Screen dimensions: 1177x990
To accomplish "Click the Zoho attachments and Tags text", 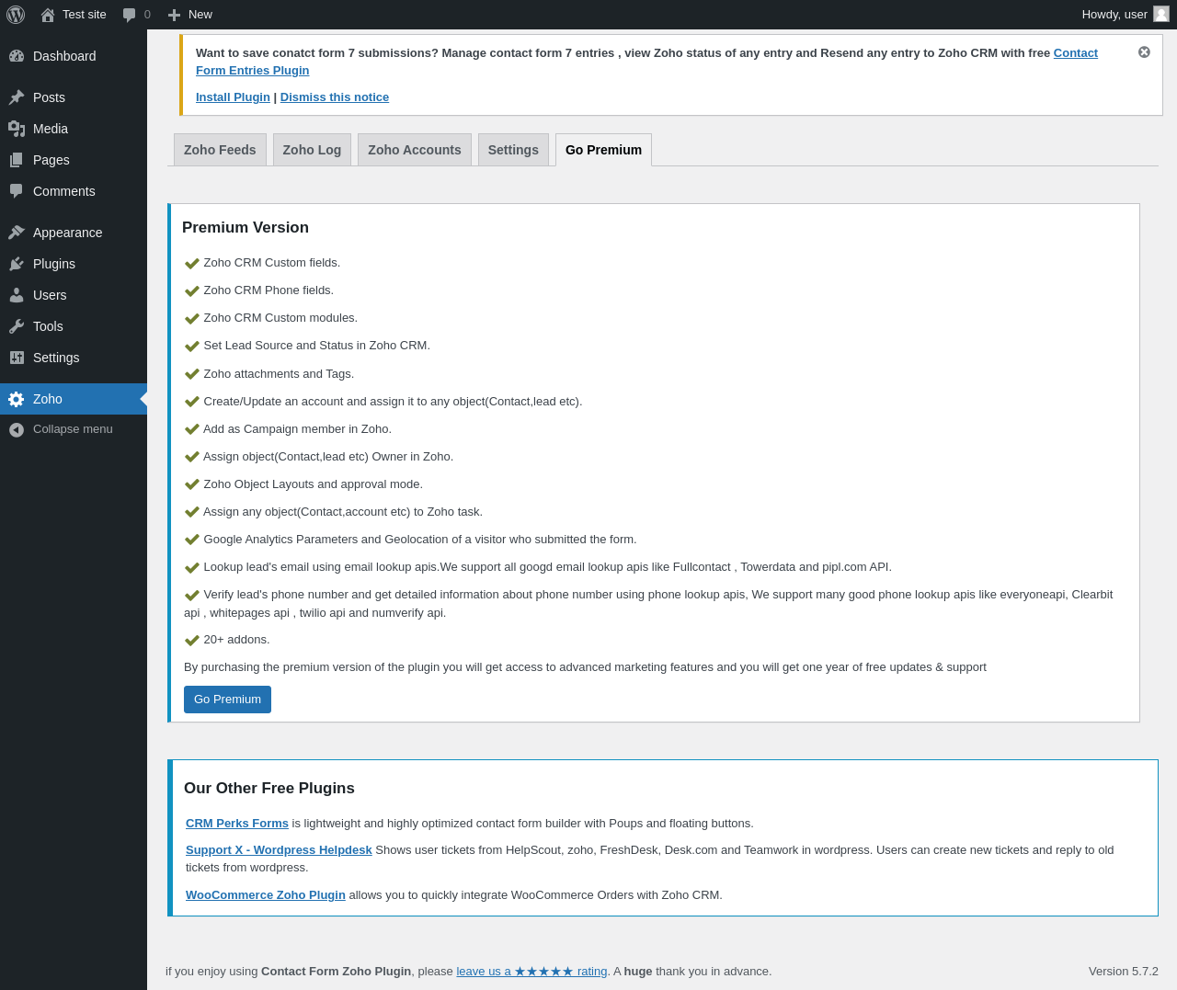I will click(x=279, y=374).
